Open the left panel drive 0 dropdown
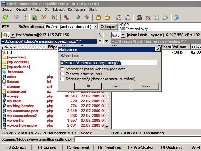This screenshot has height=151, width=201. [13, 35]
